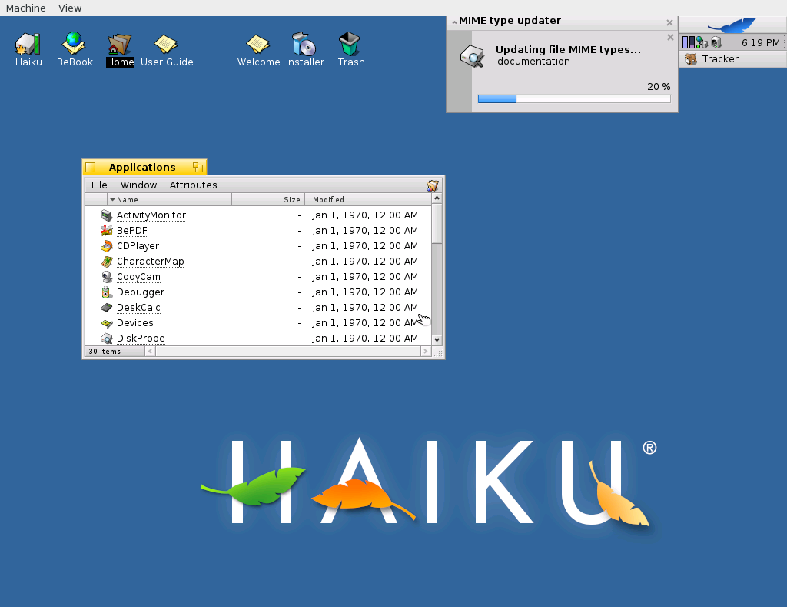
Task: Open the Attributes menu
Action: 193,185
